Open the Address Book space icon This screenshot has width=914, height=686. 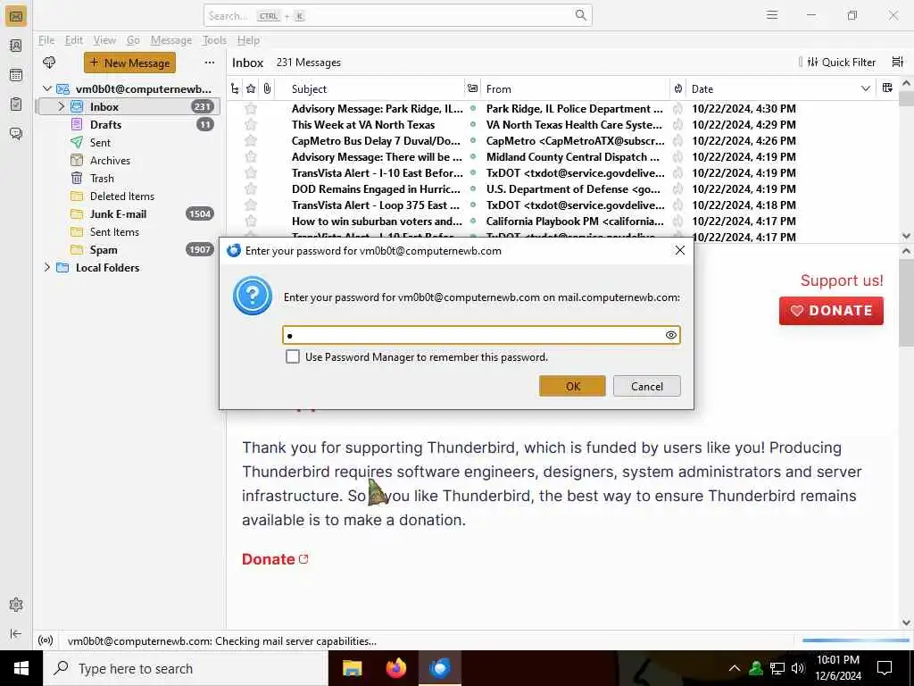(16, 46)
